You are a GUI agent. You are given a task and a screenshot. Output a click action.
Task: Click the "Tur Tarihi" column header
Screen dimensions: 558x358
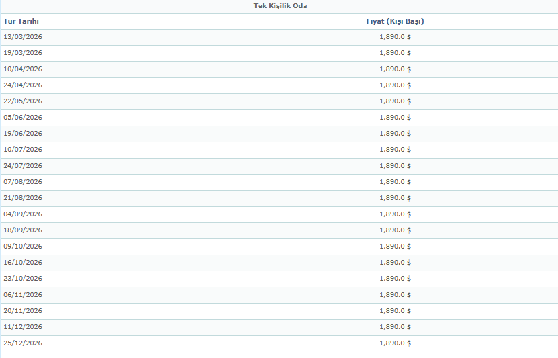(21, 21)
